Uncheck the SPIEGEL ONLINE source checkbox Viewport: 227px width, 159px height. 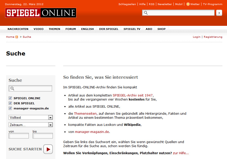click(10, 98)
